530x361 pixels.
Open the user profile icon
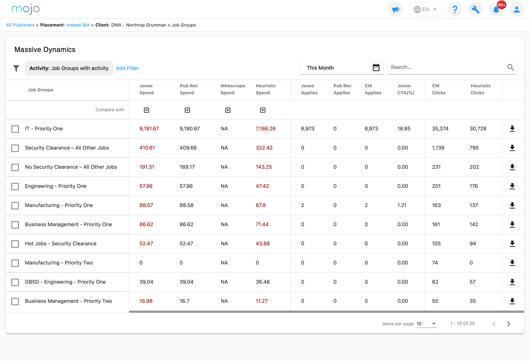coord(517,9)
